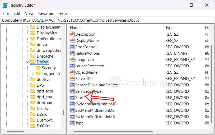
Task: Select the Security subkey label
Action: pos(49,68)
